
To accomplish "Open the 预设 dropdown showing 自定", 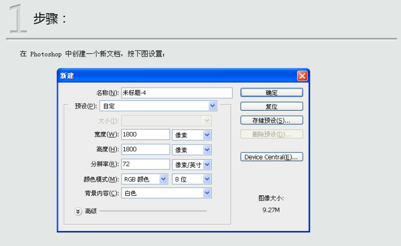I will (158, 106).
